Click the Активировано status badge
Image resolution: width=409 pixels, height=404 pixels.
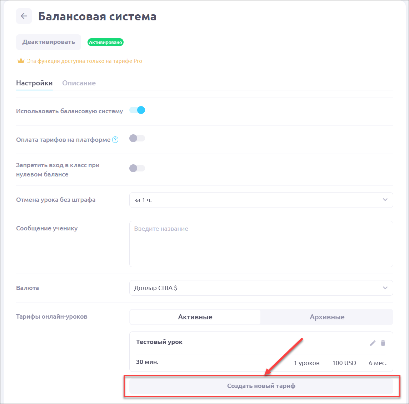click(x=105, y=42)
